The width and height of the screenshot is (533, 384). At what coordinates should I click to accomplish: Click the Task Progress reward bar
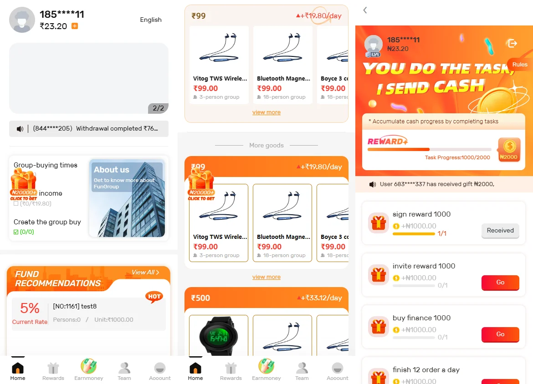click(429, 149)
